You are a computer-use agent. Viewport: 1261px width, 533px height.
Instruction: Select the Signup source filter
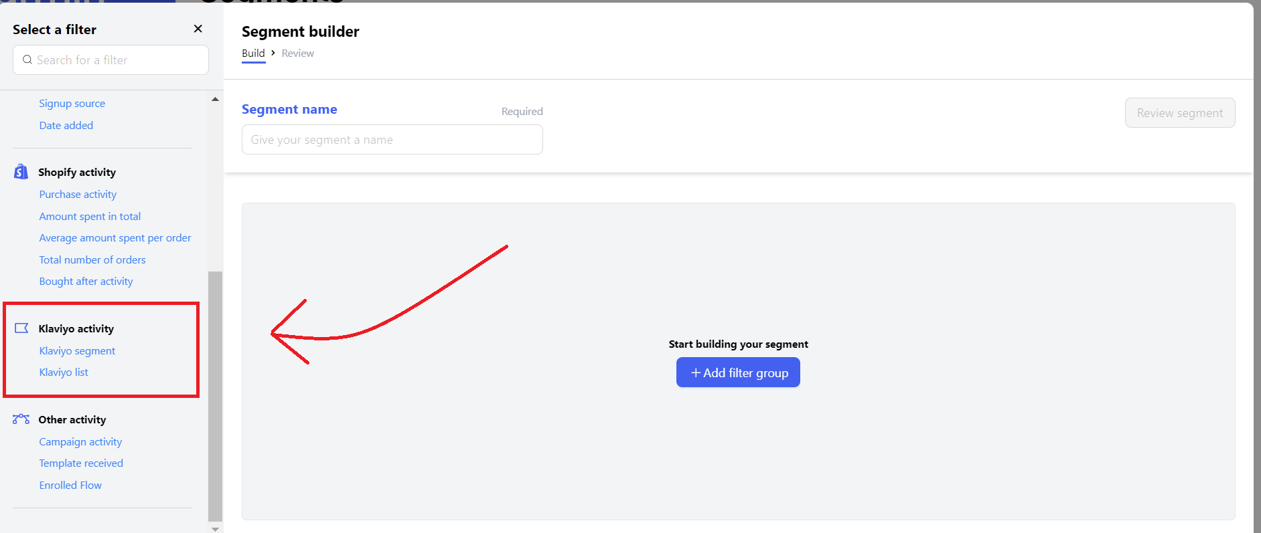(x=72, y=104)
